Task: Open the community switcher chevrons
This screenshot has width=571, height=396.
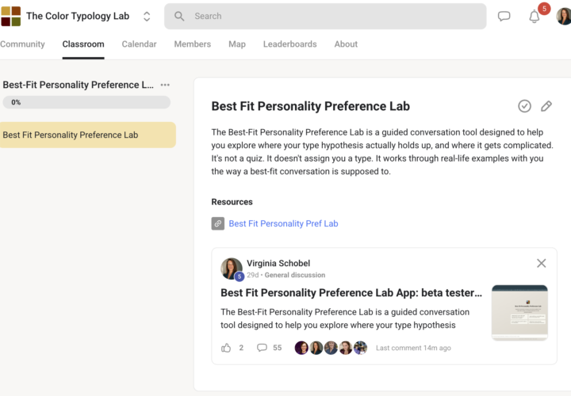Action: [x=147, y=17]
